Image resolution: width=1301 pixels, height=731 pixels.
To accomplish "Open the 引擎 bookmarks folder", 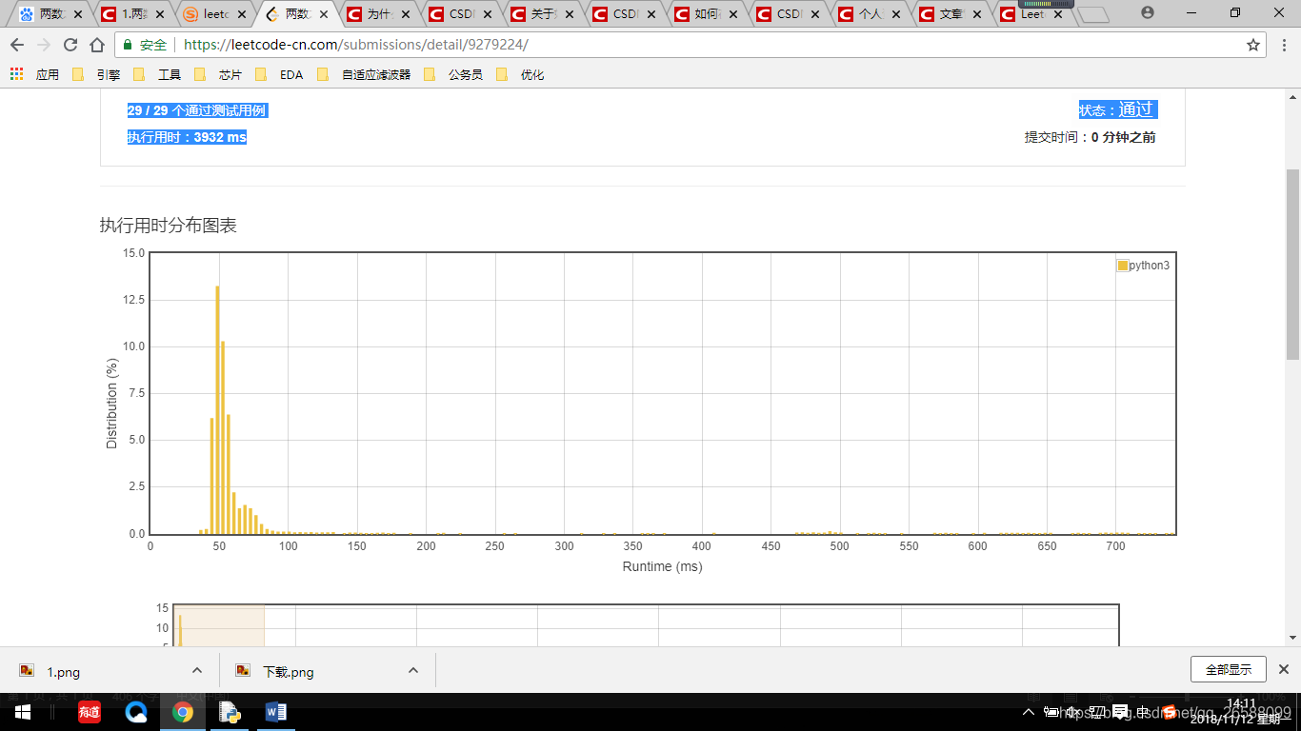I will pyautogui.click(x=96, y=74).
